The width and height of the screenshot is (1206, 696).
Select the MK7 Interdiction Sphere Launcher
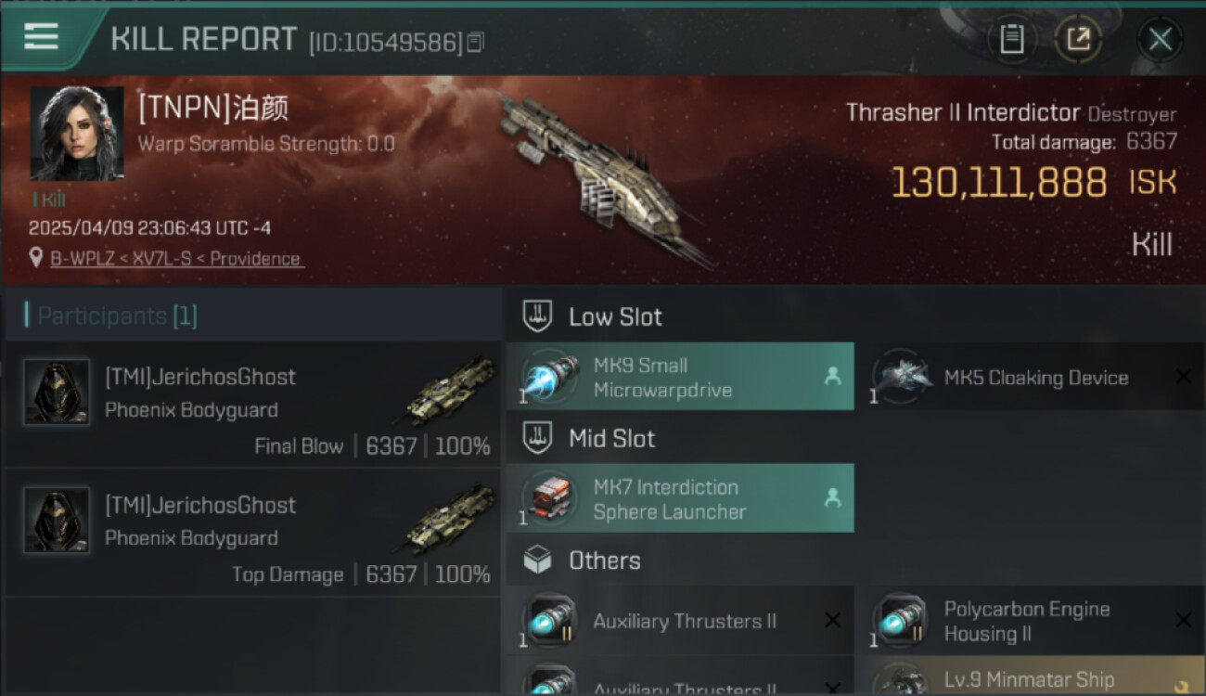(680, 498)
